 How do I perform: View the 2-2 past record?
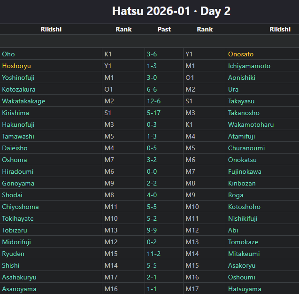(152, 183)
